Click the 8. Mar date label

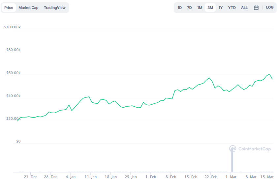coord(251,177)
